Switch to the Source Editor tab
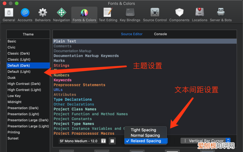The width and height of the screenshot is (243, 152). pos(131,34)
